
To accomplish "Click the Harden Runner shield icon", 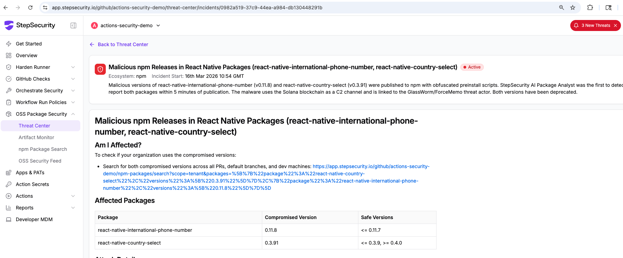I will point(9,67).
